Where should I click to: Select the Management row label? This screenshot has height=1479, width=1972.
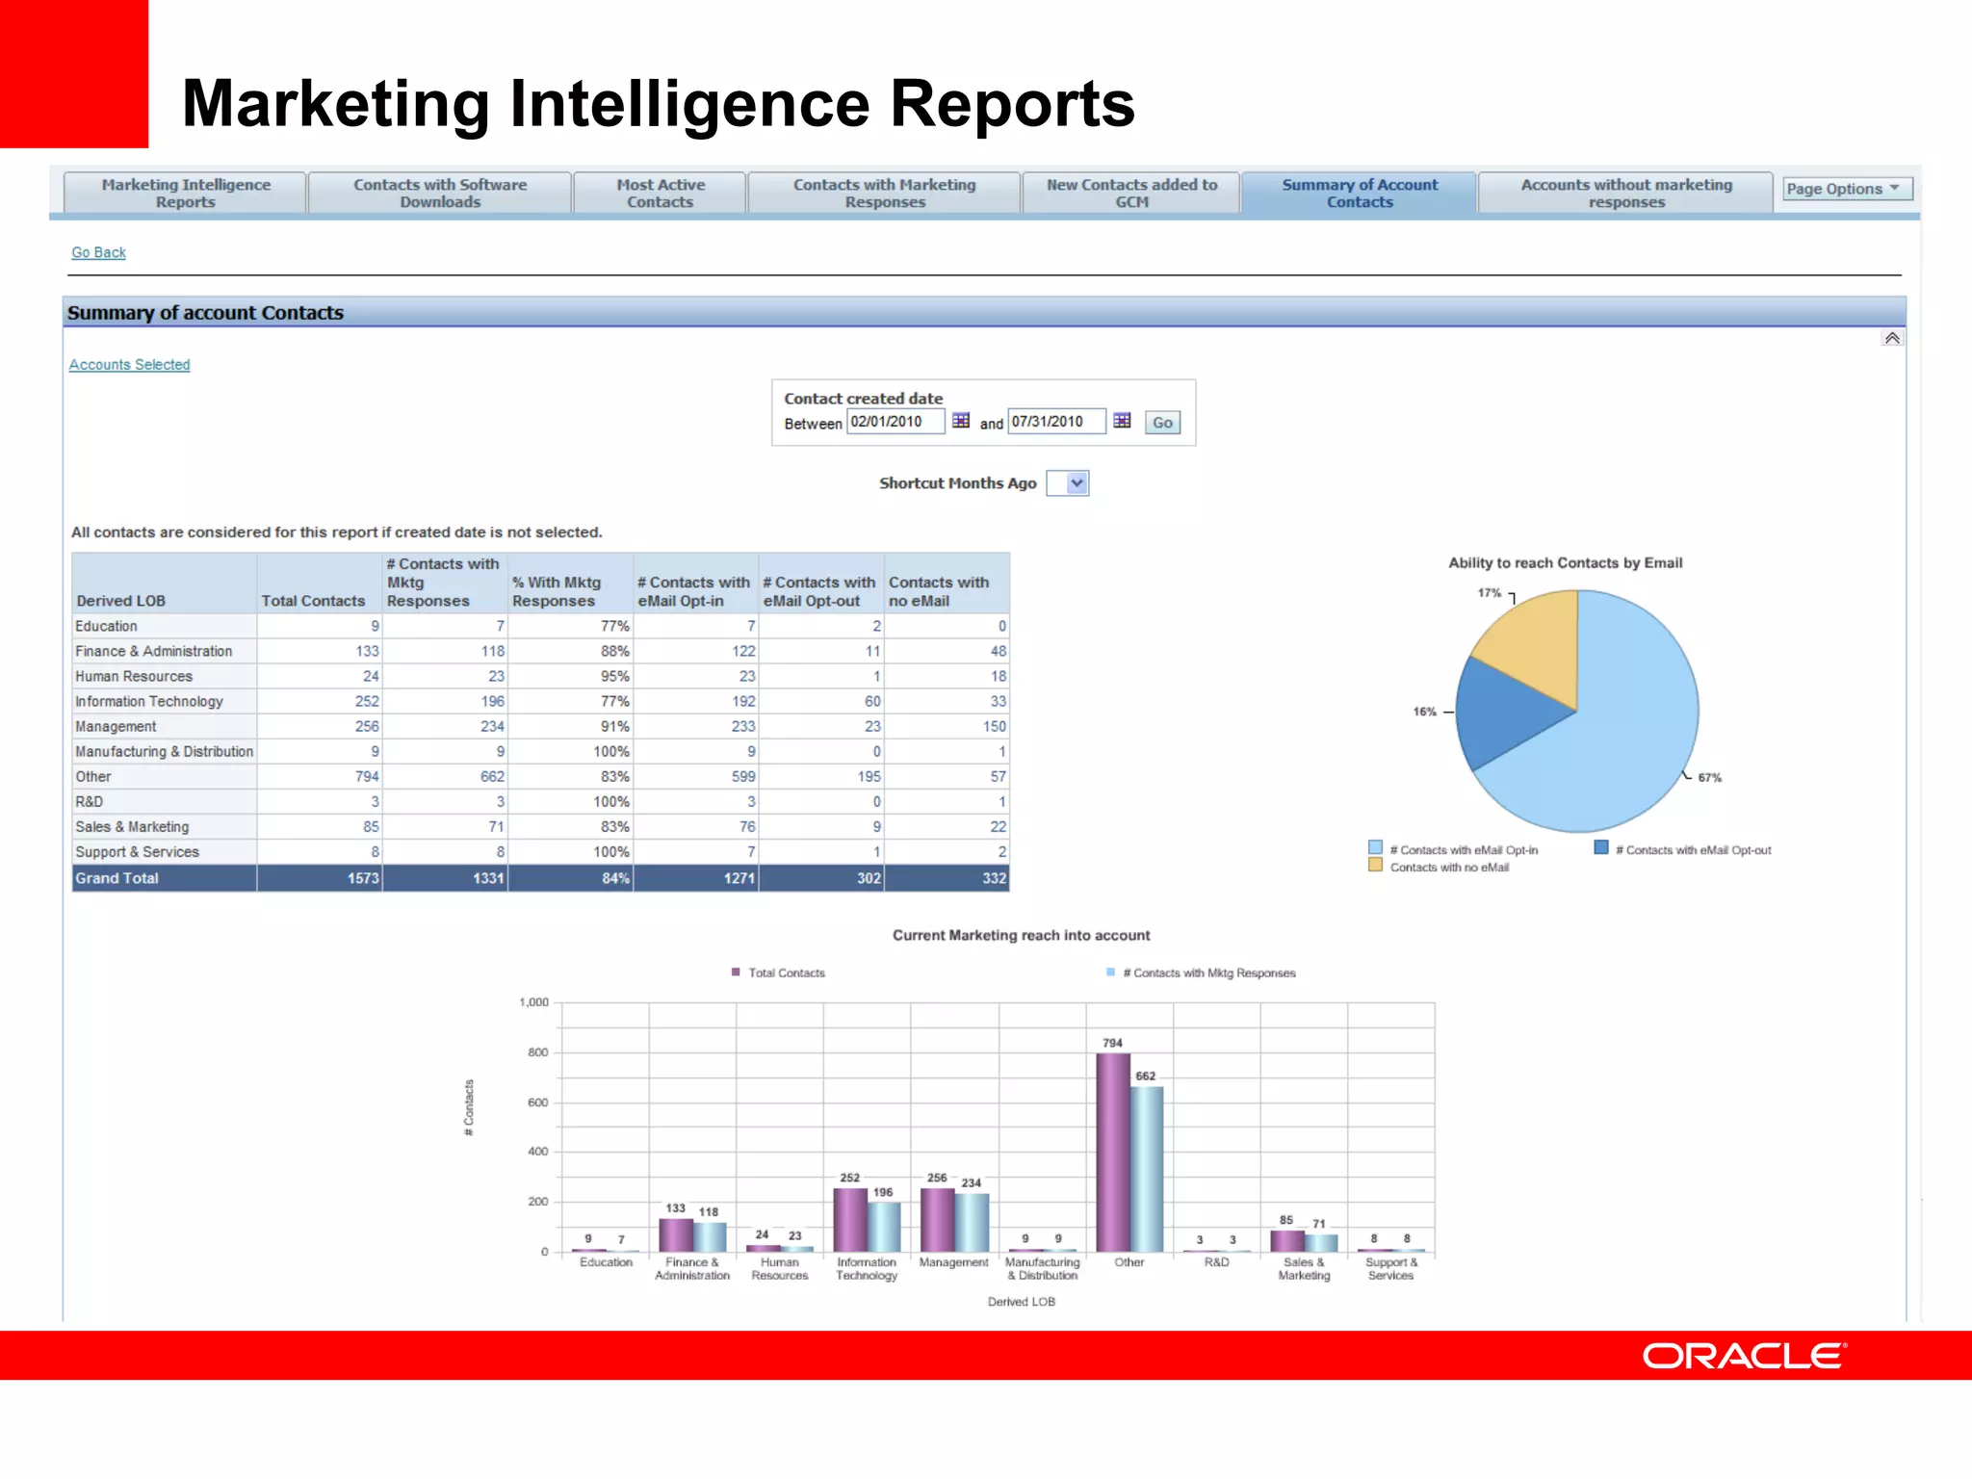(x=116, y=726)
